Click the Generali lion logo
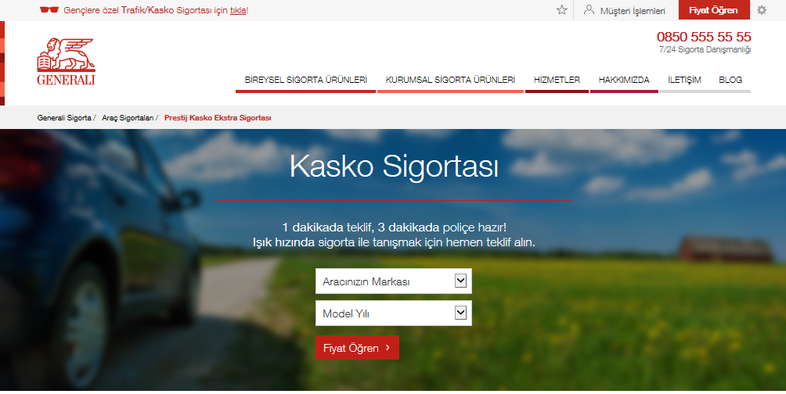This screenshot has height=394, width=786. point(66,62)
